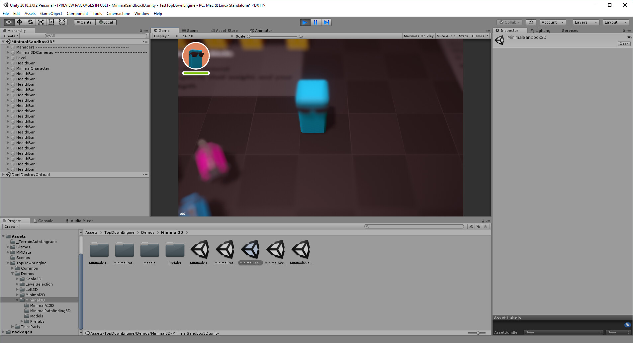633x343 pixels.
Task: Select the Rotate tool
Action: [x=30, y=22]
